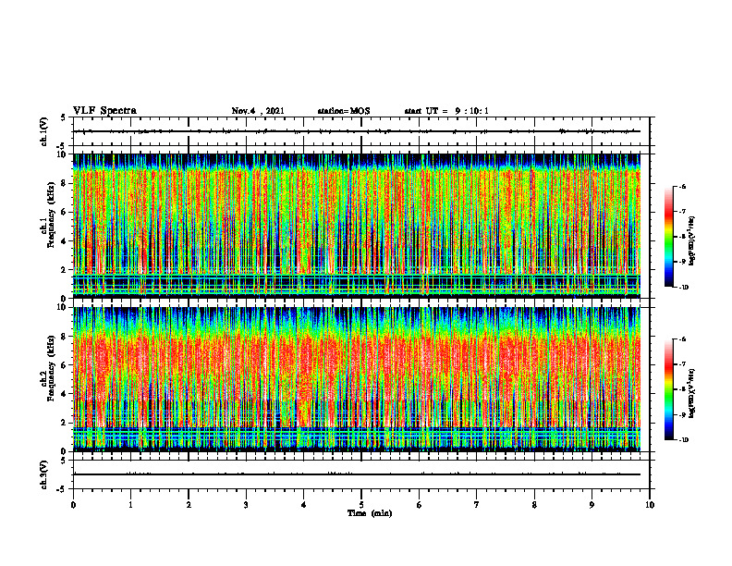
Task: Click time axis tick label "3"
Action: click(246, 505)
